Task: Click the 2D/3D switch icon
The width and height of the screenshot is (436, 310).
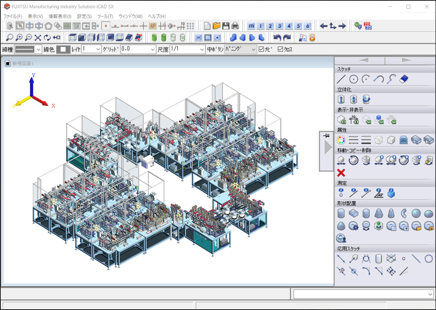Action: [x=368, y=26]
